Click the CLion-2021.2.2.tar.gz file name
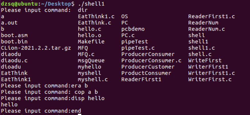Screen dimensions: 250x115 point(36,48)
